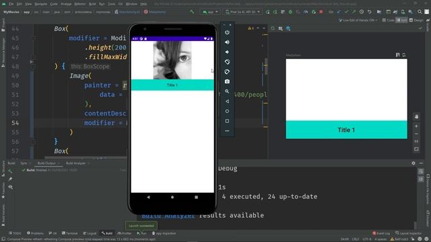Zoom out of the Compose preview
The height and width of the screenshot is (242, 431).
(x=416, y=134)
